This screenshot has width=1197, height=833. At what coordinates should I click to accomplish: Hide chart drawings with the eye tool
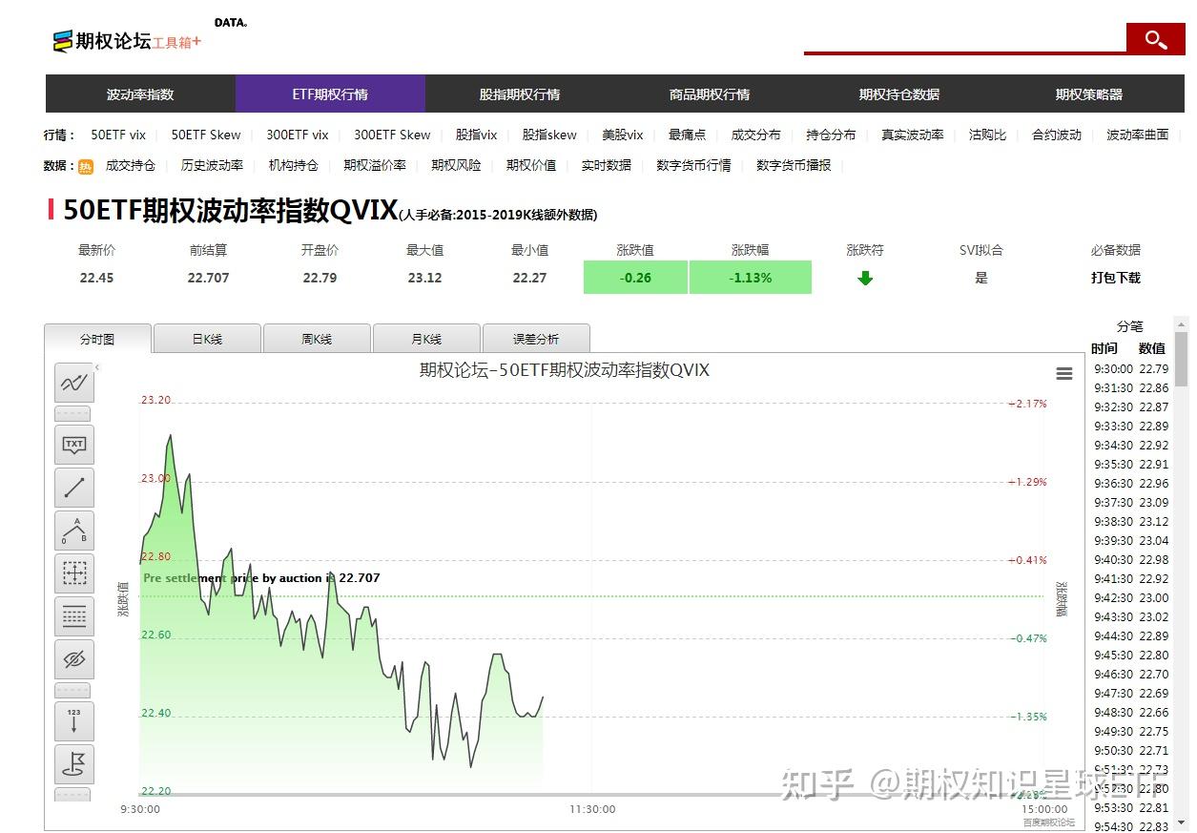(74, 658)
